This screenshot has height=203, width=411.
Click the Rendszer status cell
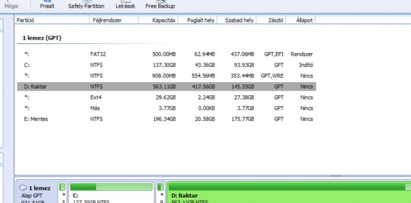tap(302, 54)
